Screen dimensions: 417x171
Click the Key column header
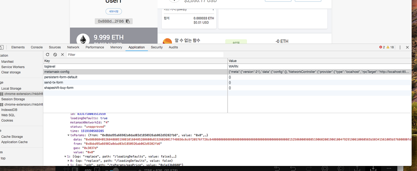[x=135, y=61]
